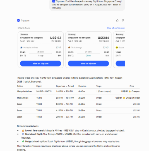Click the US$191 Scoot price cell

point(136,110)
